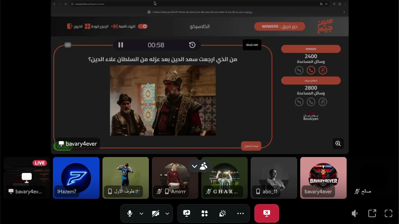Select IHazem7 participant tile
Viewport: 399px width, 224px height.
tap(76, 178)
